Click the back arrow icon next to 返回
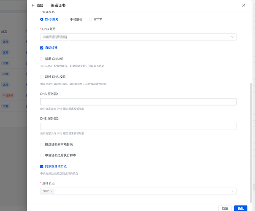255x211 pixels. point(33,5)
